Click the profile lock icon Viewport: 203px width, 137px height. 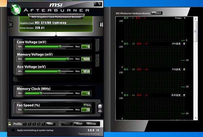tap(10, 124)
